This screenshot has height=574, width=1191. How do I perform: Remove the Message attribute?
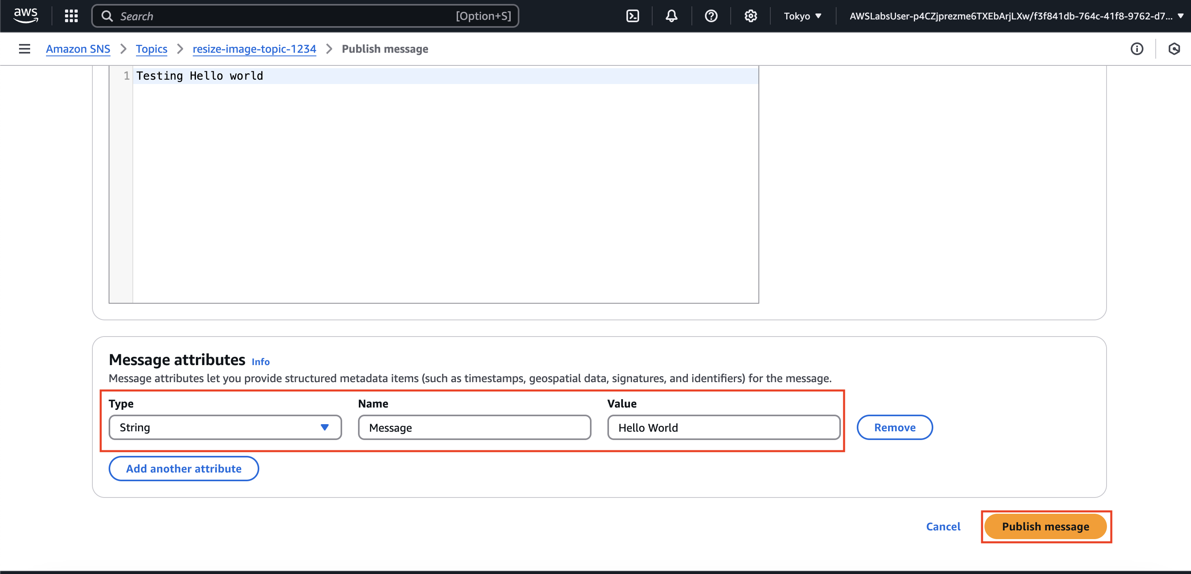click(x=894, y=427)
